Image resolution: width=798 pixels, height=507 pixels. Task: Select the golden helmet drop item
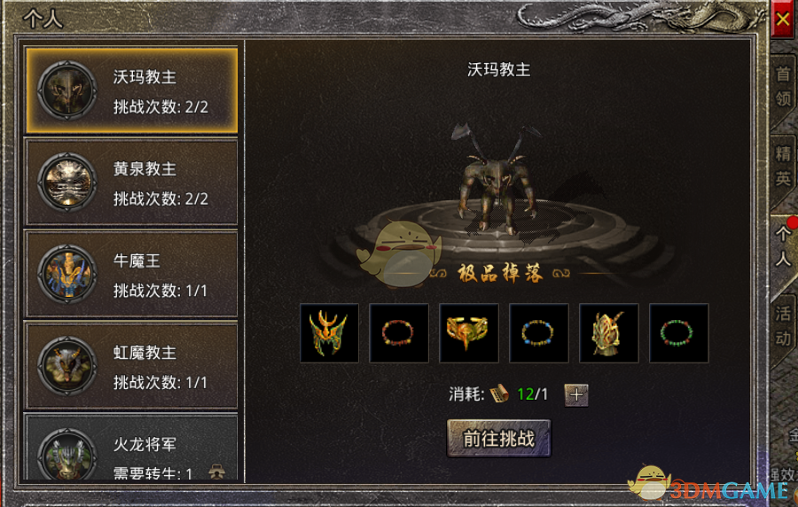pos(608,333)
